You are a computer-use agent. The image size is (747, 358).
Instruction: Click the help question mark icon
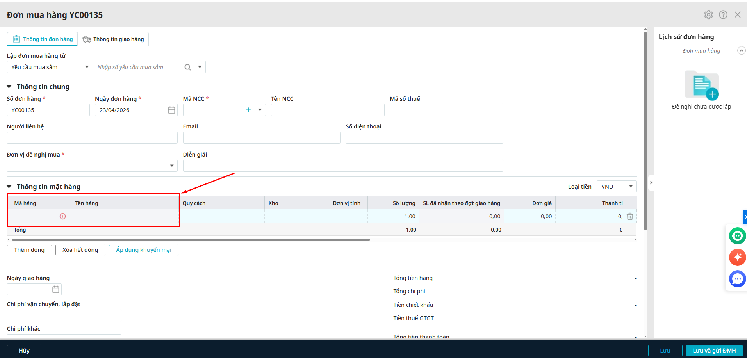(x=723, y=15)
